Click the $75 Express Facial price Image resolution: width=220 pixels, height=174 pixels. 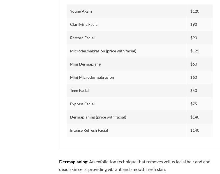(x=194, y=104)
